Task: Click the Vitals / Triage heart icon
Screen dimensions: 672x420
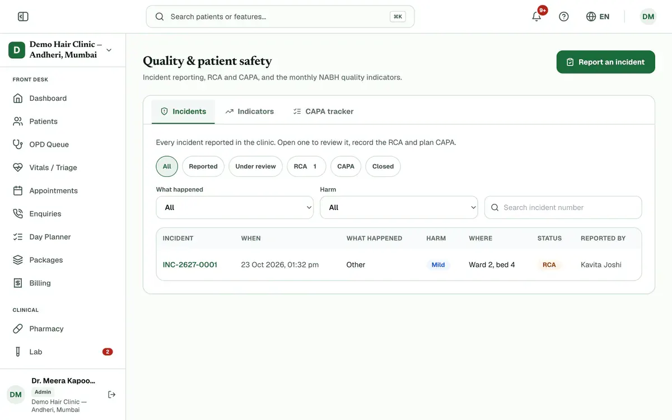Action: (18, 167)
